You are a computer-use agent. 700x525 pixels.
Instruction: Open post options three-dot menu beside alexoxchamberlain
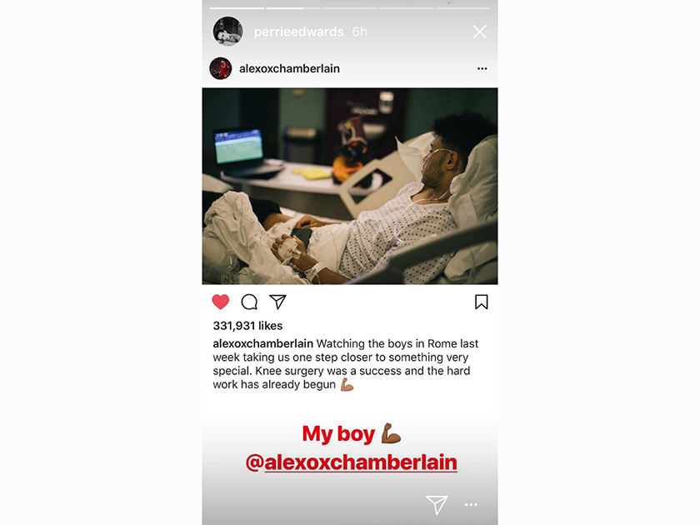(x=482, y=68)
